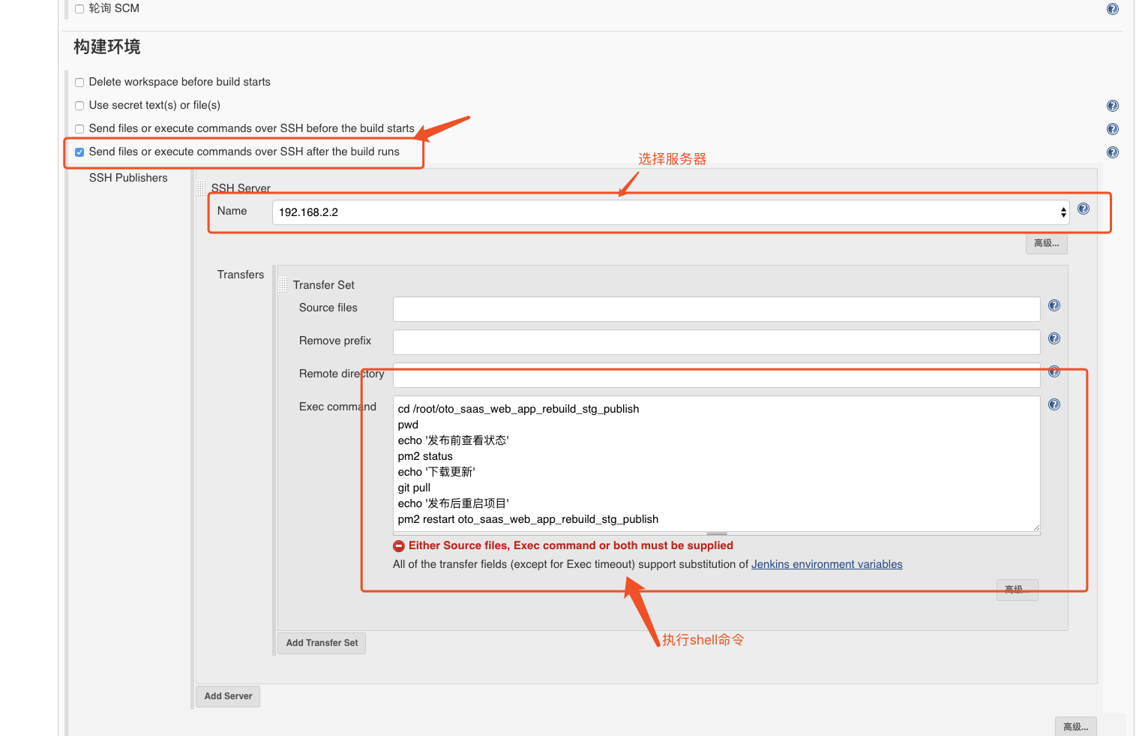Enable Delete workspace before build starts
Screen dimensions: 1148x736
click(79, 82)
